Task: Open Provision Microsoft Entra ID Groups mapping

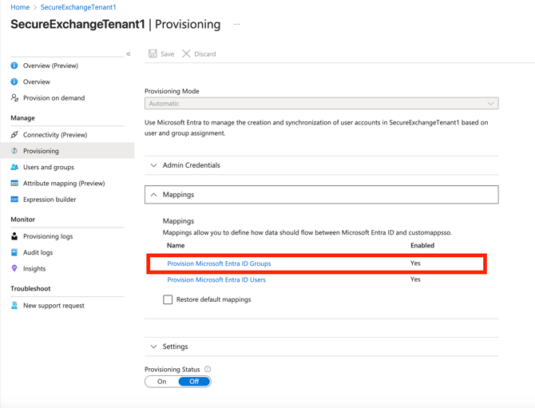Action: pos(219,263)
